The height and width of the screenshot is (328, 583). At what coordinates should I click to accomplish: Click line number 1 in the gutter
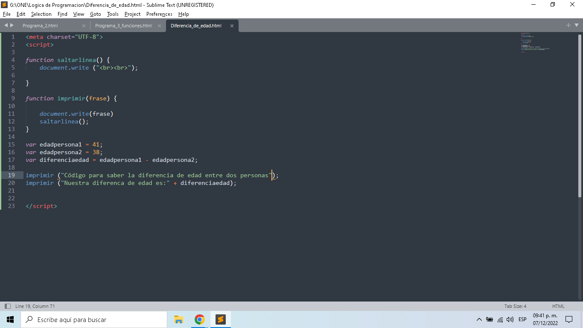point(13,37)
